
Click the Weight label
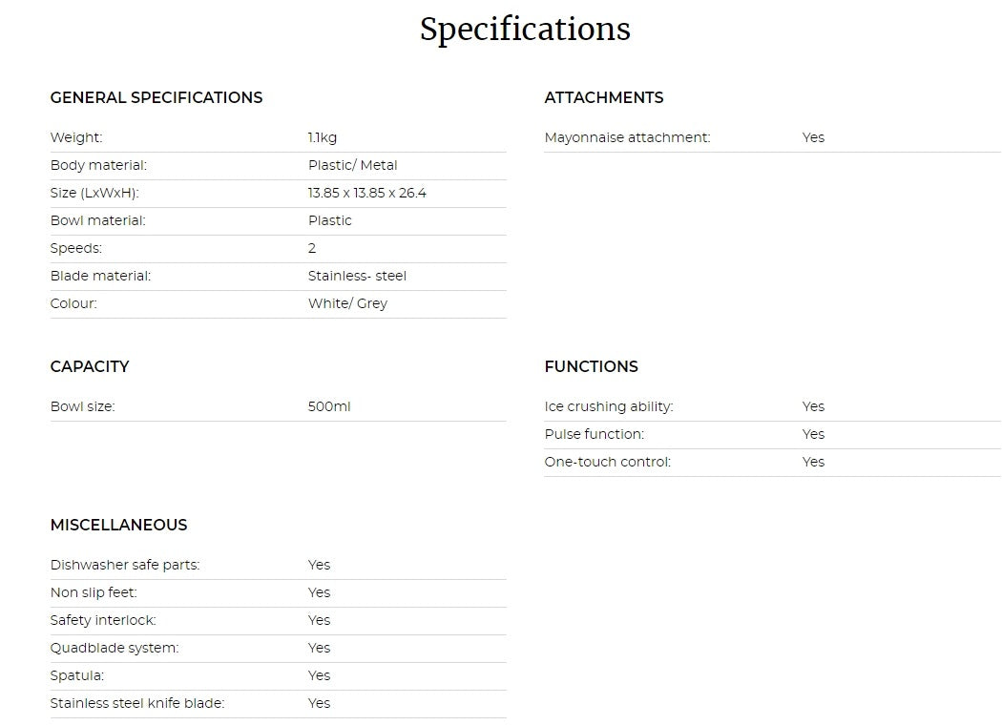[x=76, y=137]
